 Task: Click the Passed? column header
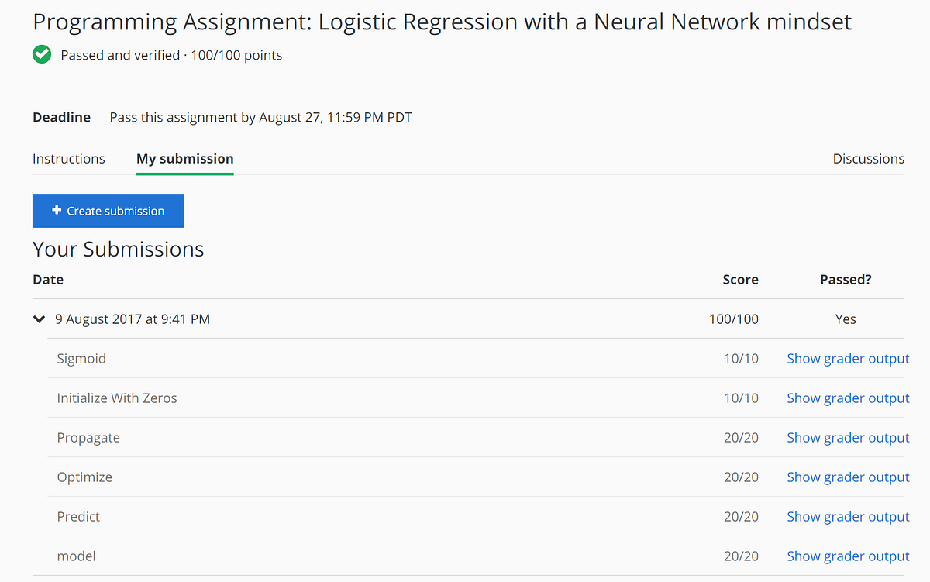point(846,280)
